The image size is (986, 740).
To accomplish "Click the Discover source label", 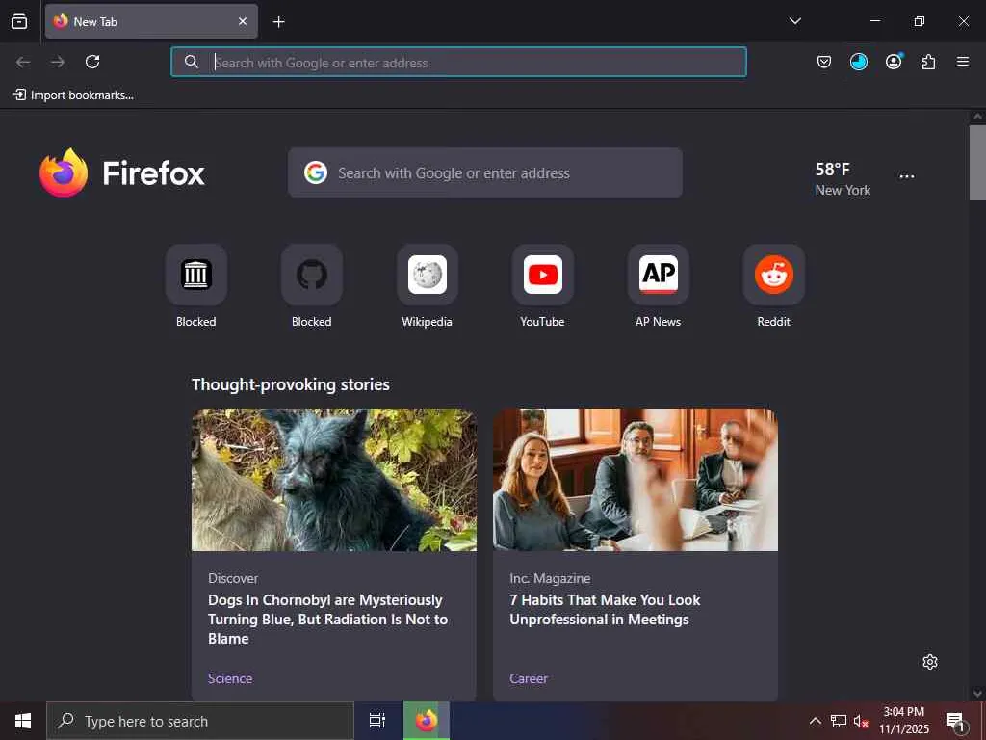I will 233,578.
